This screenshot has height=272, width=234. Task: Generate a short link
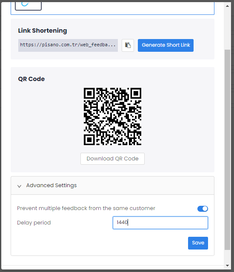click(166, 45)
